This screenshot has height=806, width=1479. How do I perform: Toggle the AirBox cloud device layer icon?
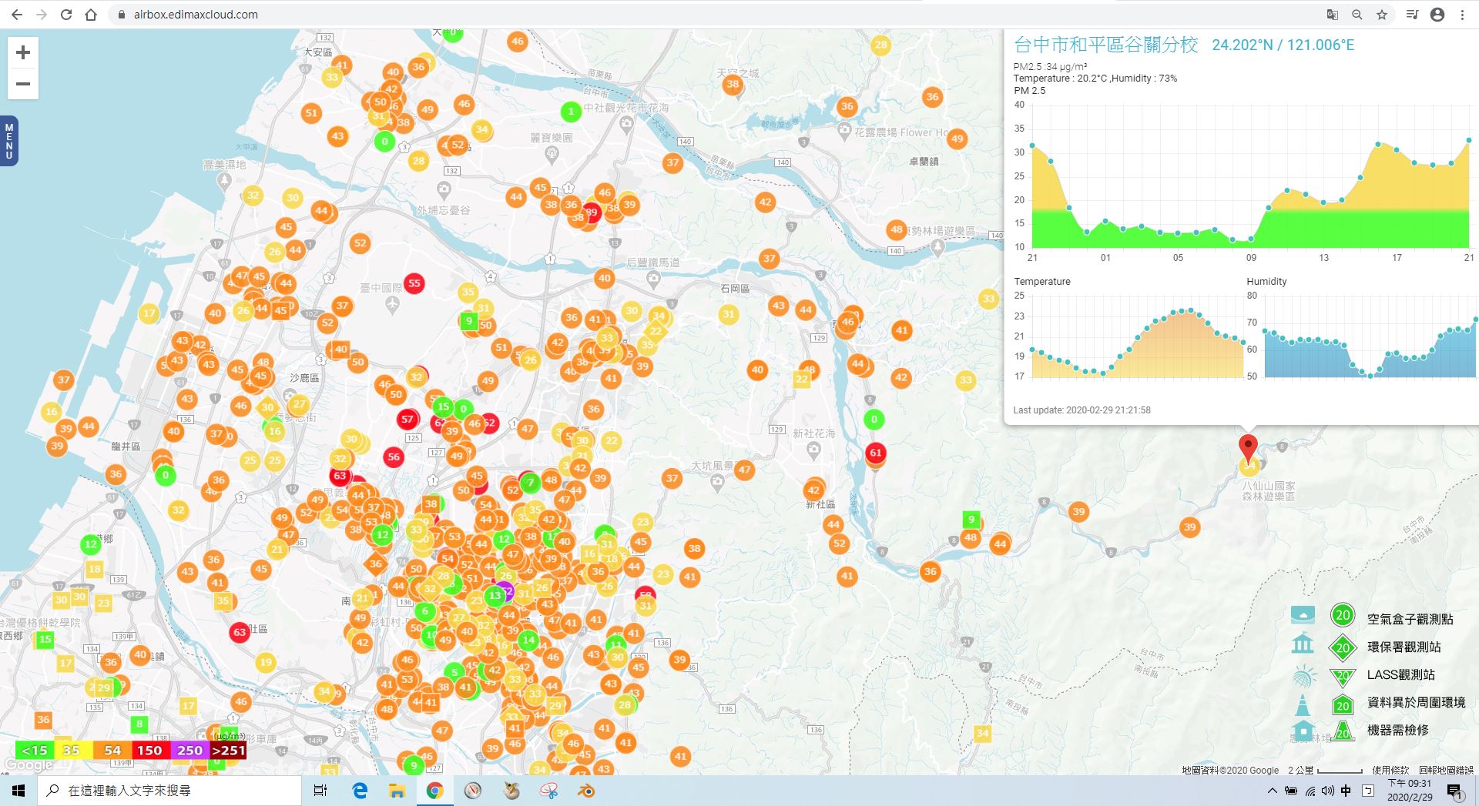(1303, 614)
